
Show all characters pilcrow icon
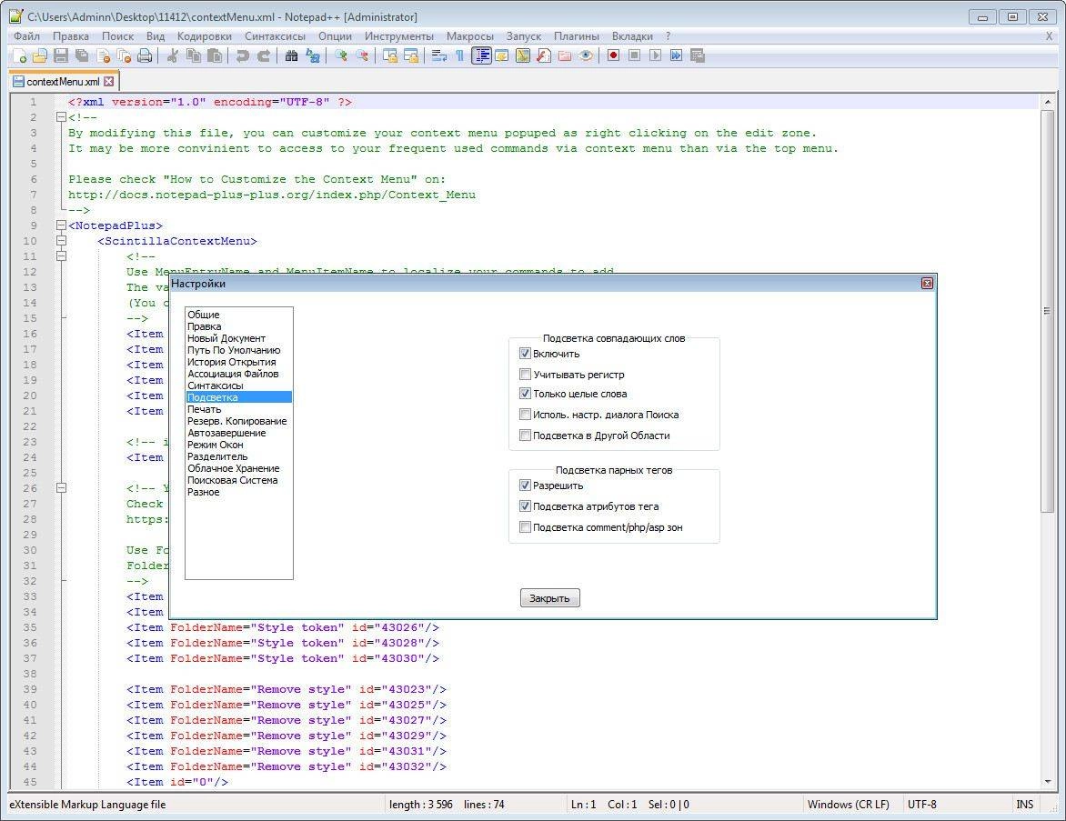point(459,55)
